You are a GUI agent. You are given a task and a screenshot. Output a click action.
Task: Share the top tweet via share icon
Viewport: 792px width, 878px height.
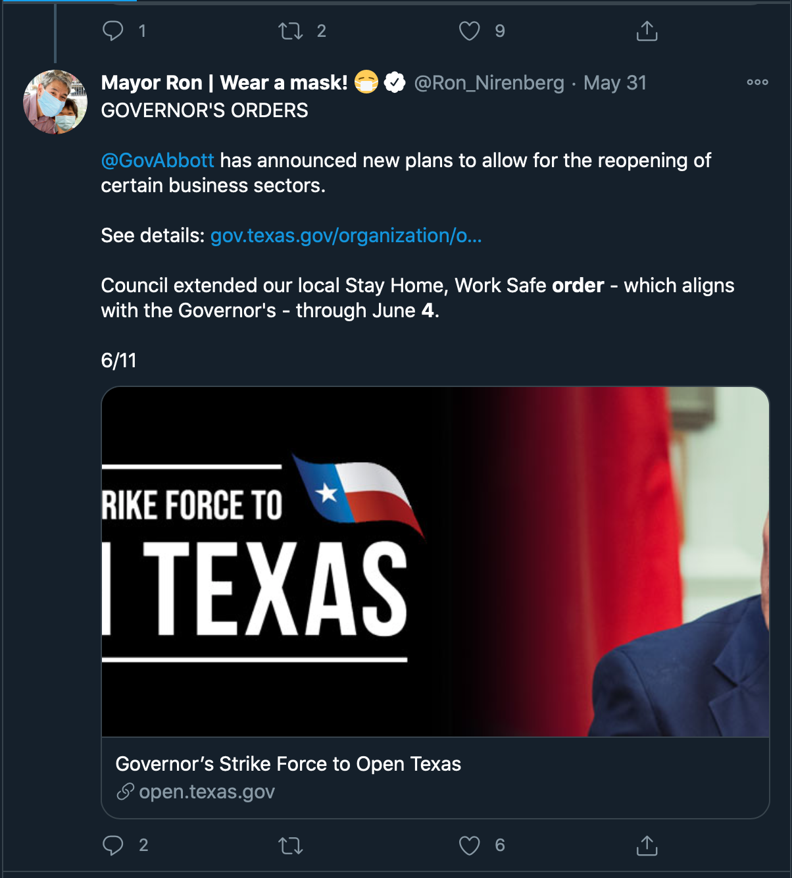tap(647, 31)
